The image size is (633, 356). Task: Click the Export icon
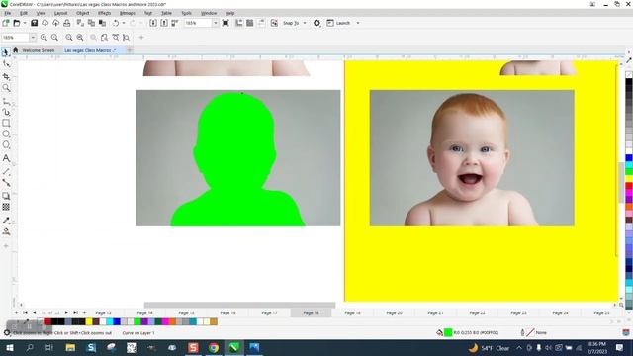tap(164, 23)
